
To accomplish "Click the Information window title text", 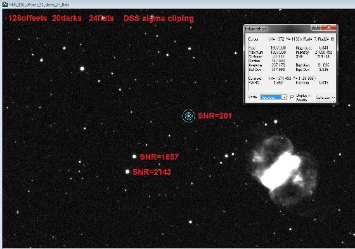I will pos(255,29).
